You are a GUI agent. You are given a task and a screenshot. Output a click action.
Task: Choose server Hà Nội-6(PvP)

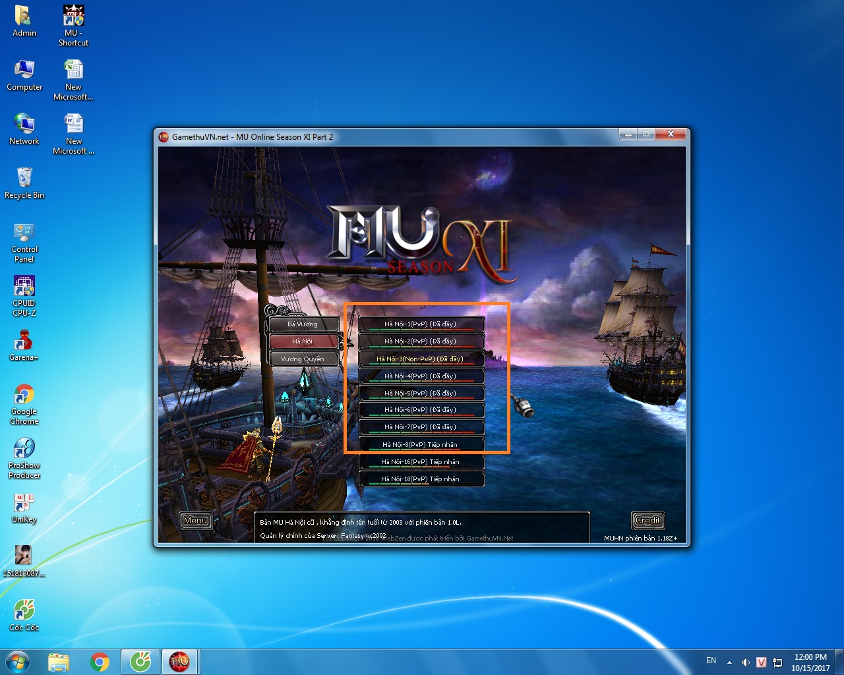(x=421, y=410)
